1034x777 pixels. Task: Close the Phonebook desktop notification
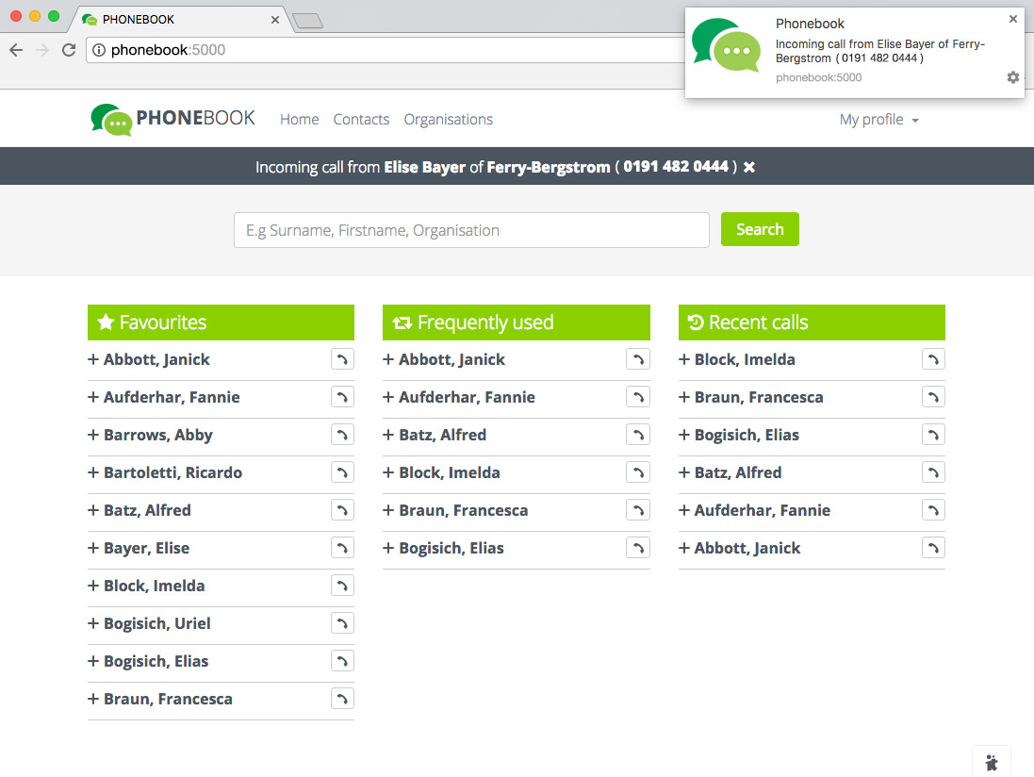(1013, 19)
